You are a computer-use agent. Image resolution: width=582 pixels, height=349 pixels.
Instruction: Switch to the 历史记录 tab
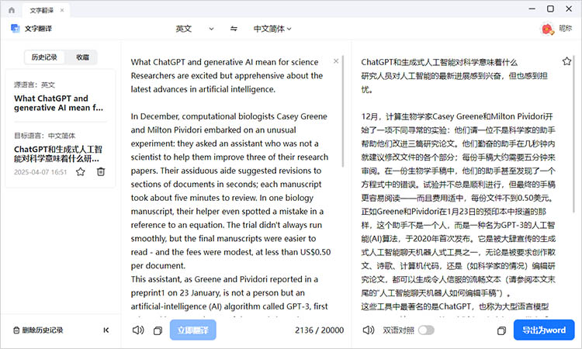coord(44,57)
